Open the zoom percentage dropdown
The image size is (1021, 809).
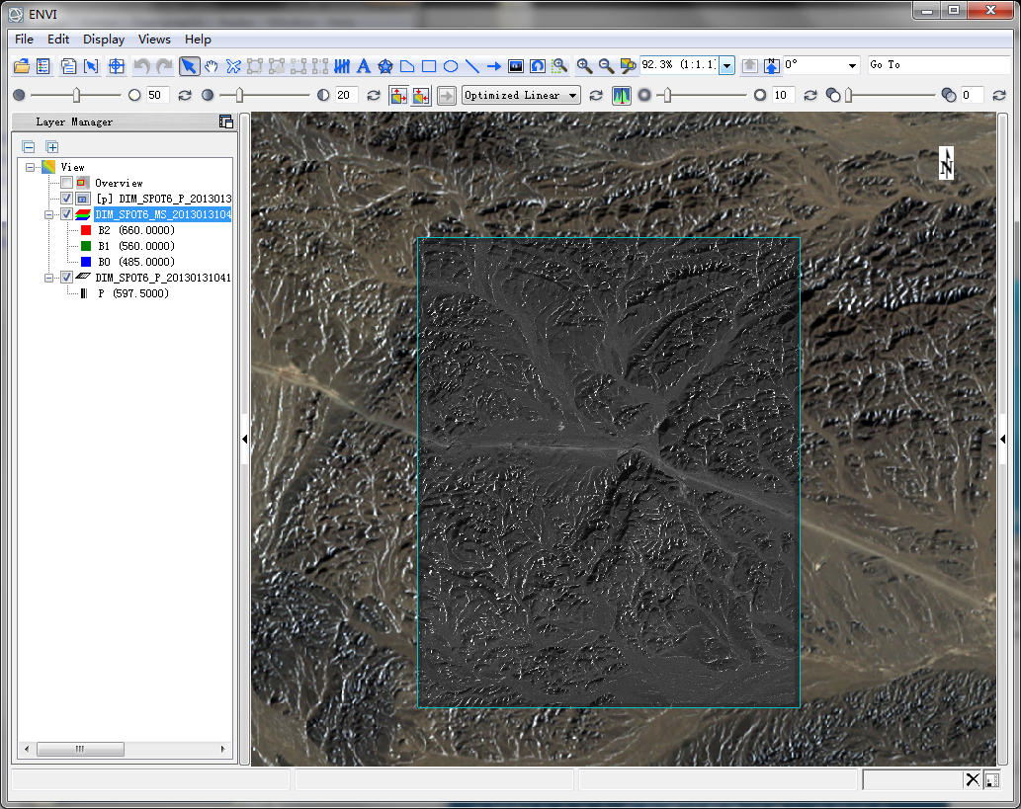tap(727, 65)
